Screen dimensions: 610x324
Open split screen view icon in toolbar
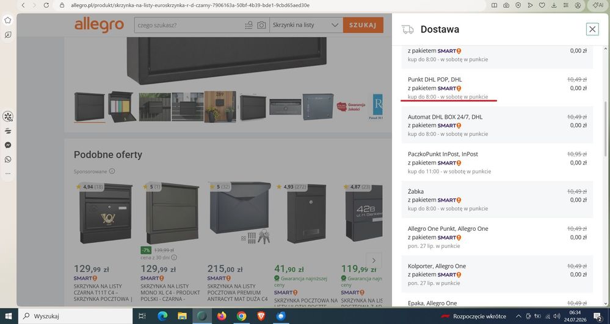click(494, 5)
